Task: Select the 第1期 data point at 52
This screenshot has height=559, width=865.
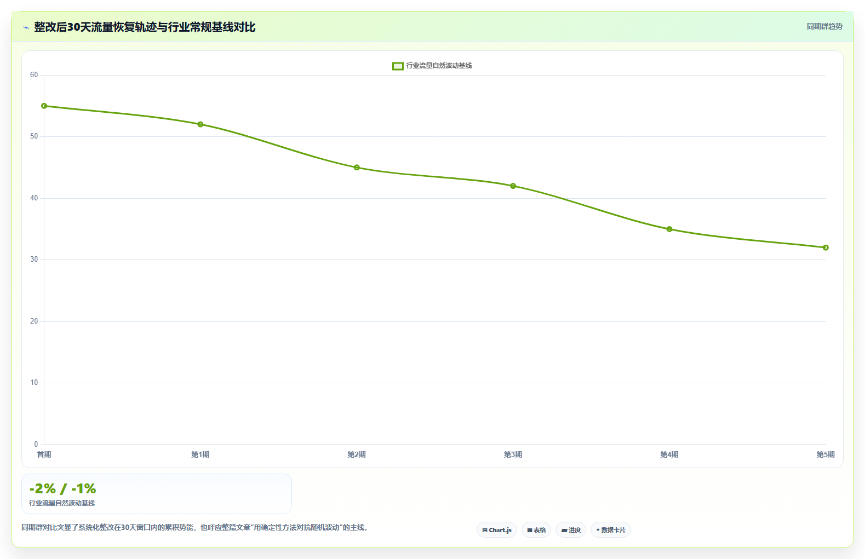Action: click(x=201, y=124)
